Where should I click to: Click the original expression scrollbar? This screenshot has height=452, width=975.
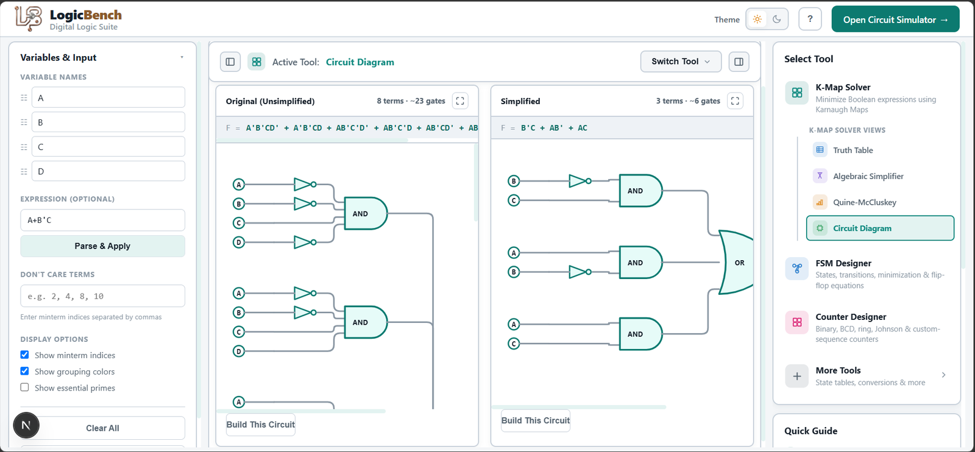click(312, 141)
